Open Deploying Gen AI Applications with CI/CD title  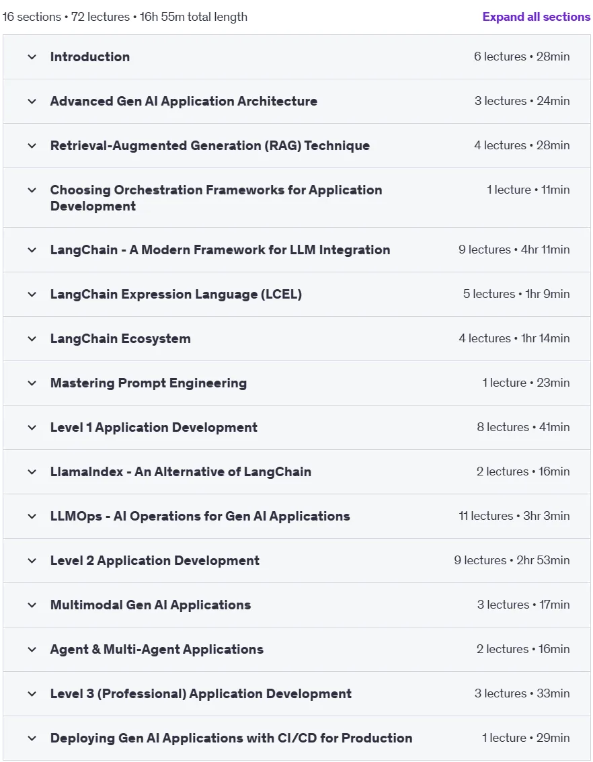(x=231, y=738)
